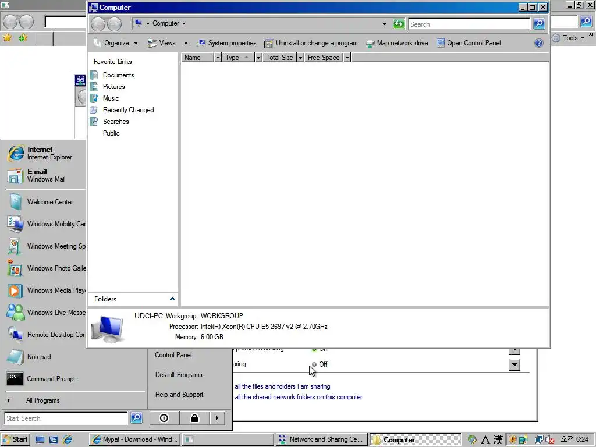
Task: Click the Start Search input field
Action: (66, 418)
